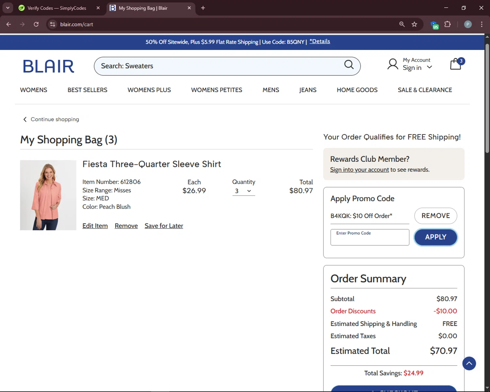490x392 pixels.
Task: Close the My Shopping Bag tab
Action: click(x=189, y=8)
